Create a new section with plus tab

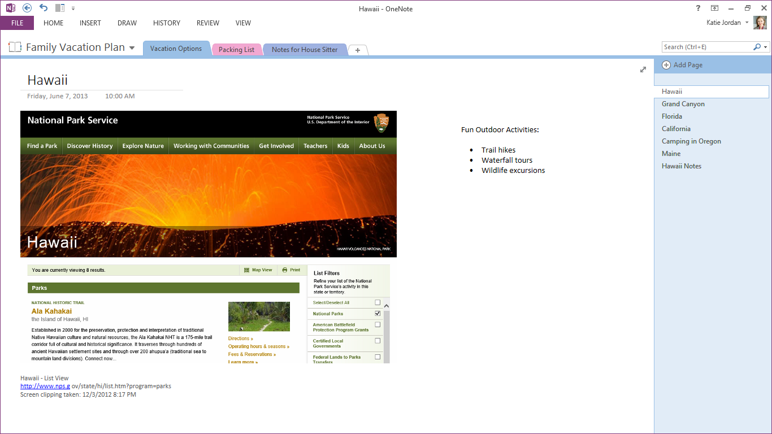(x=358, y=50)
